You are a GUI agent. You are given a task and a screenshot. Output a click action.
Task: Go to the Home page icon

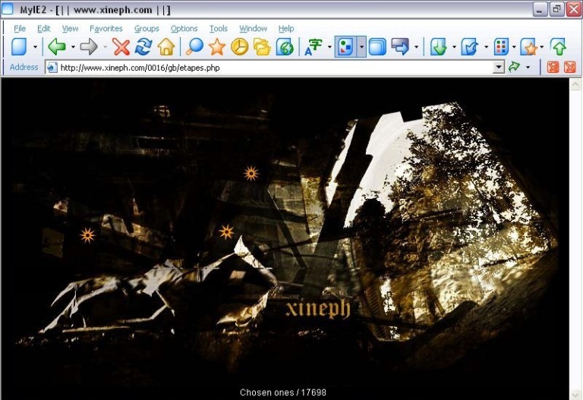pyautogui.click(x=166, y=47)
